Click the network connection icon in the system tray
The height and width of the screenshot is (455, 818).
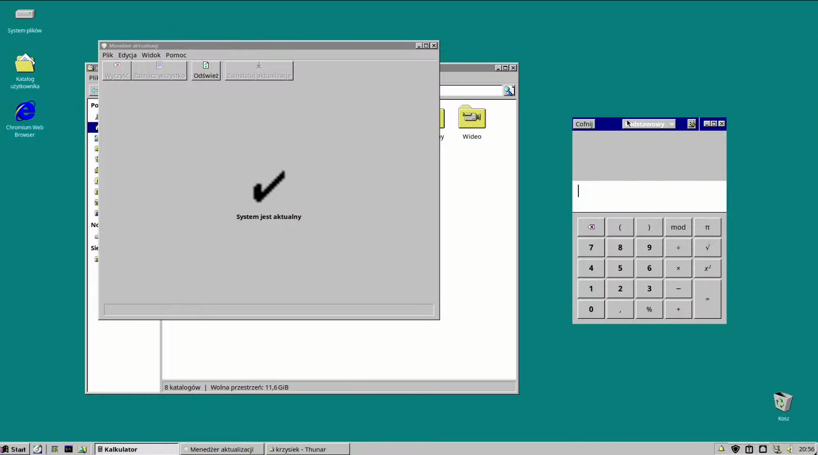coord(777,449)
